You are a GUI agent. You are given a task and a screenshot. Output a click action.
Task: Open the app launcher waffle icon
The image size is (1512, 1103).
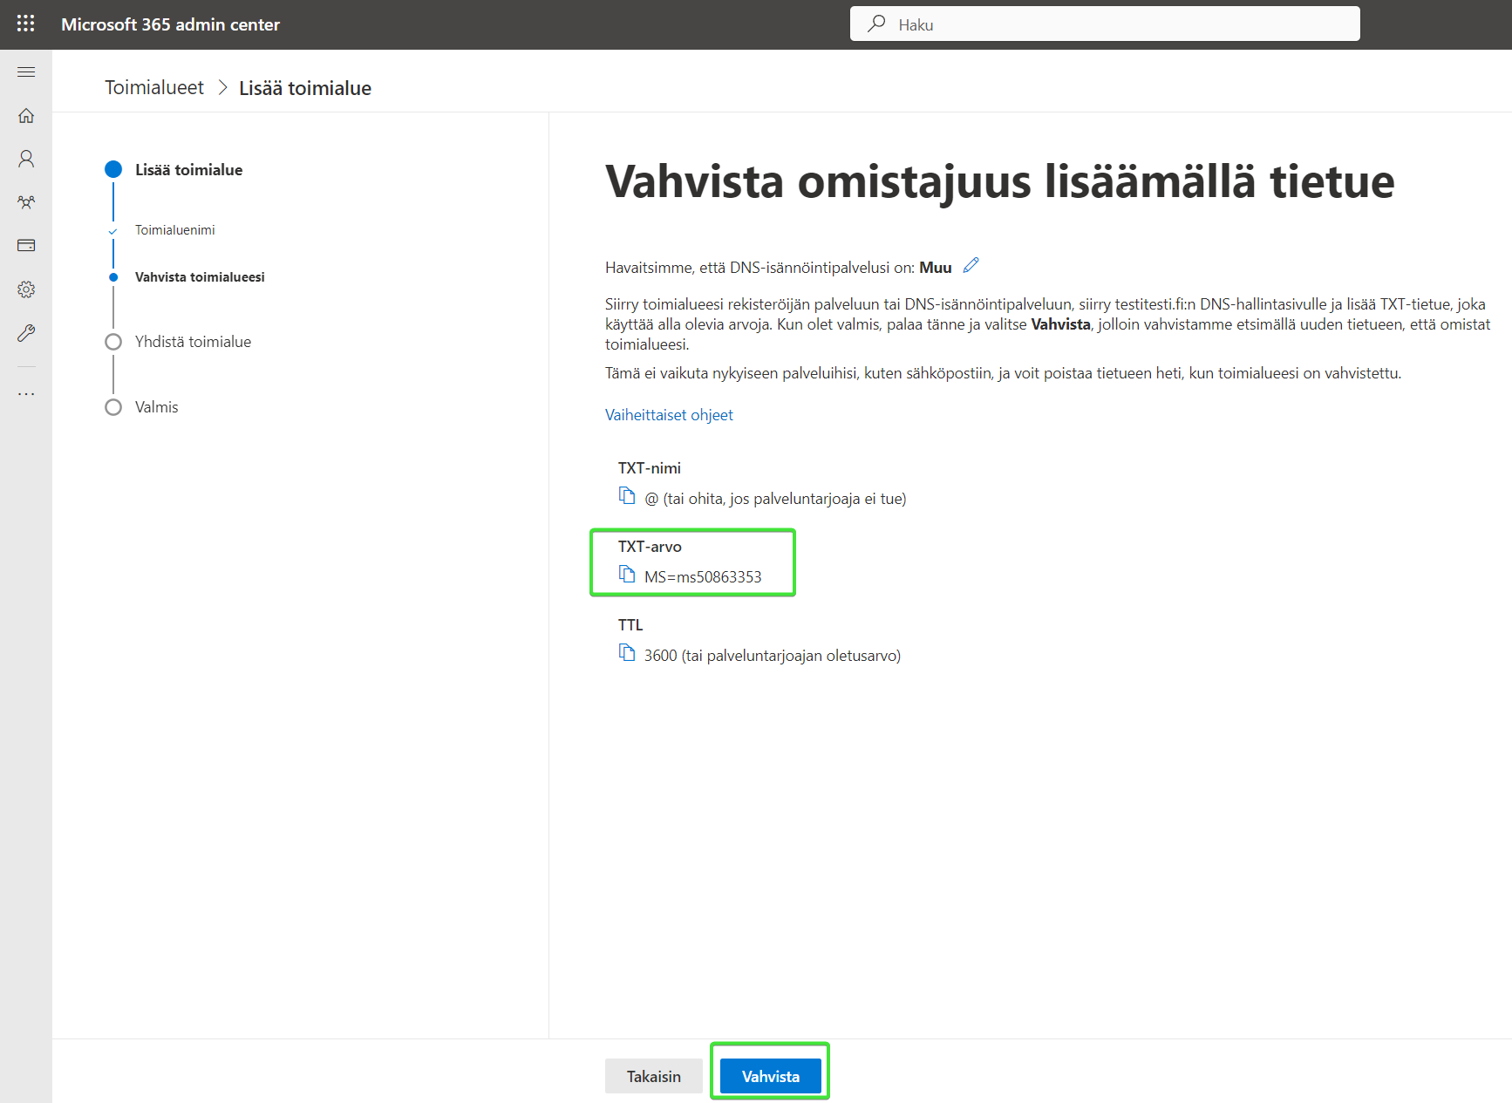26,24
